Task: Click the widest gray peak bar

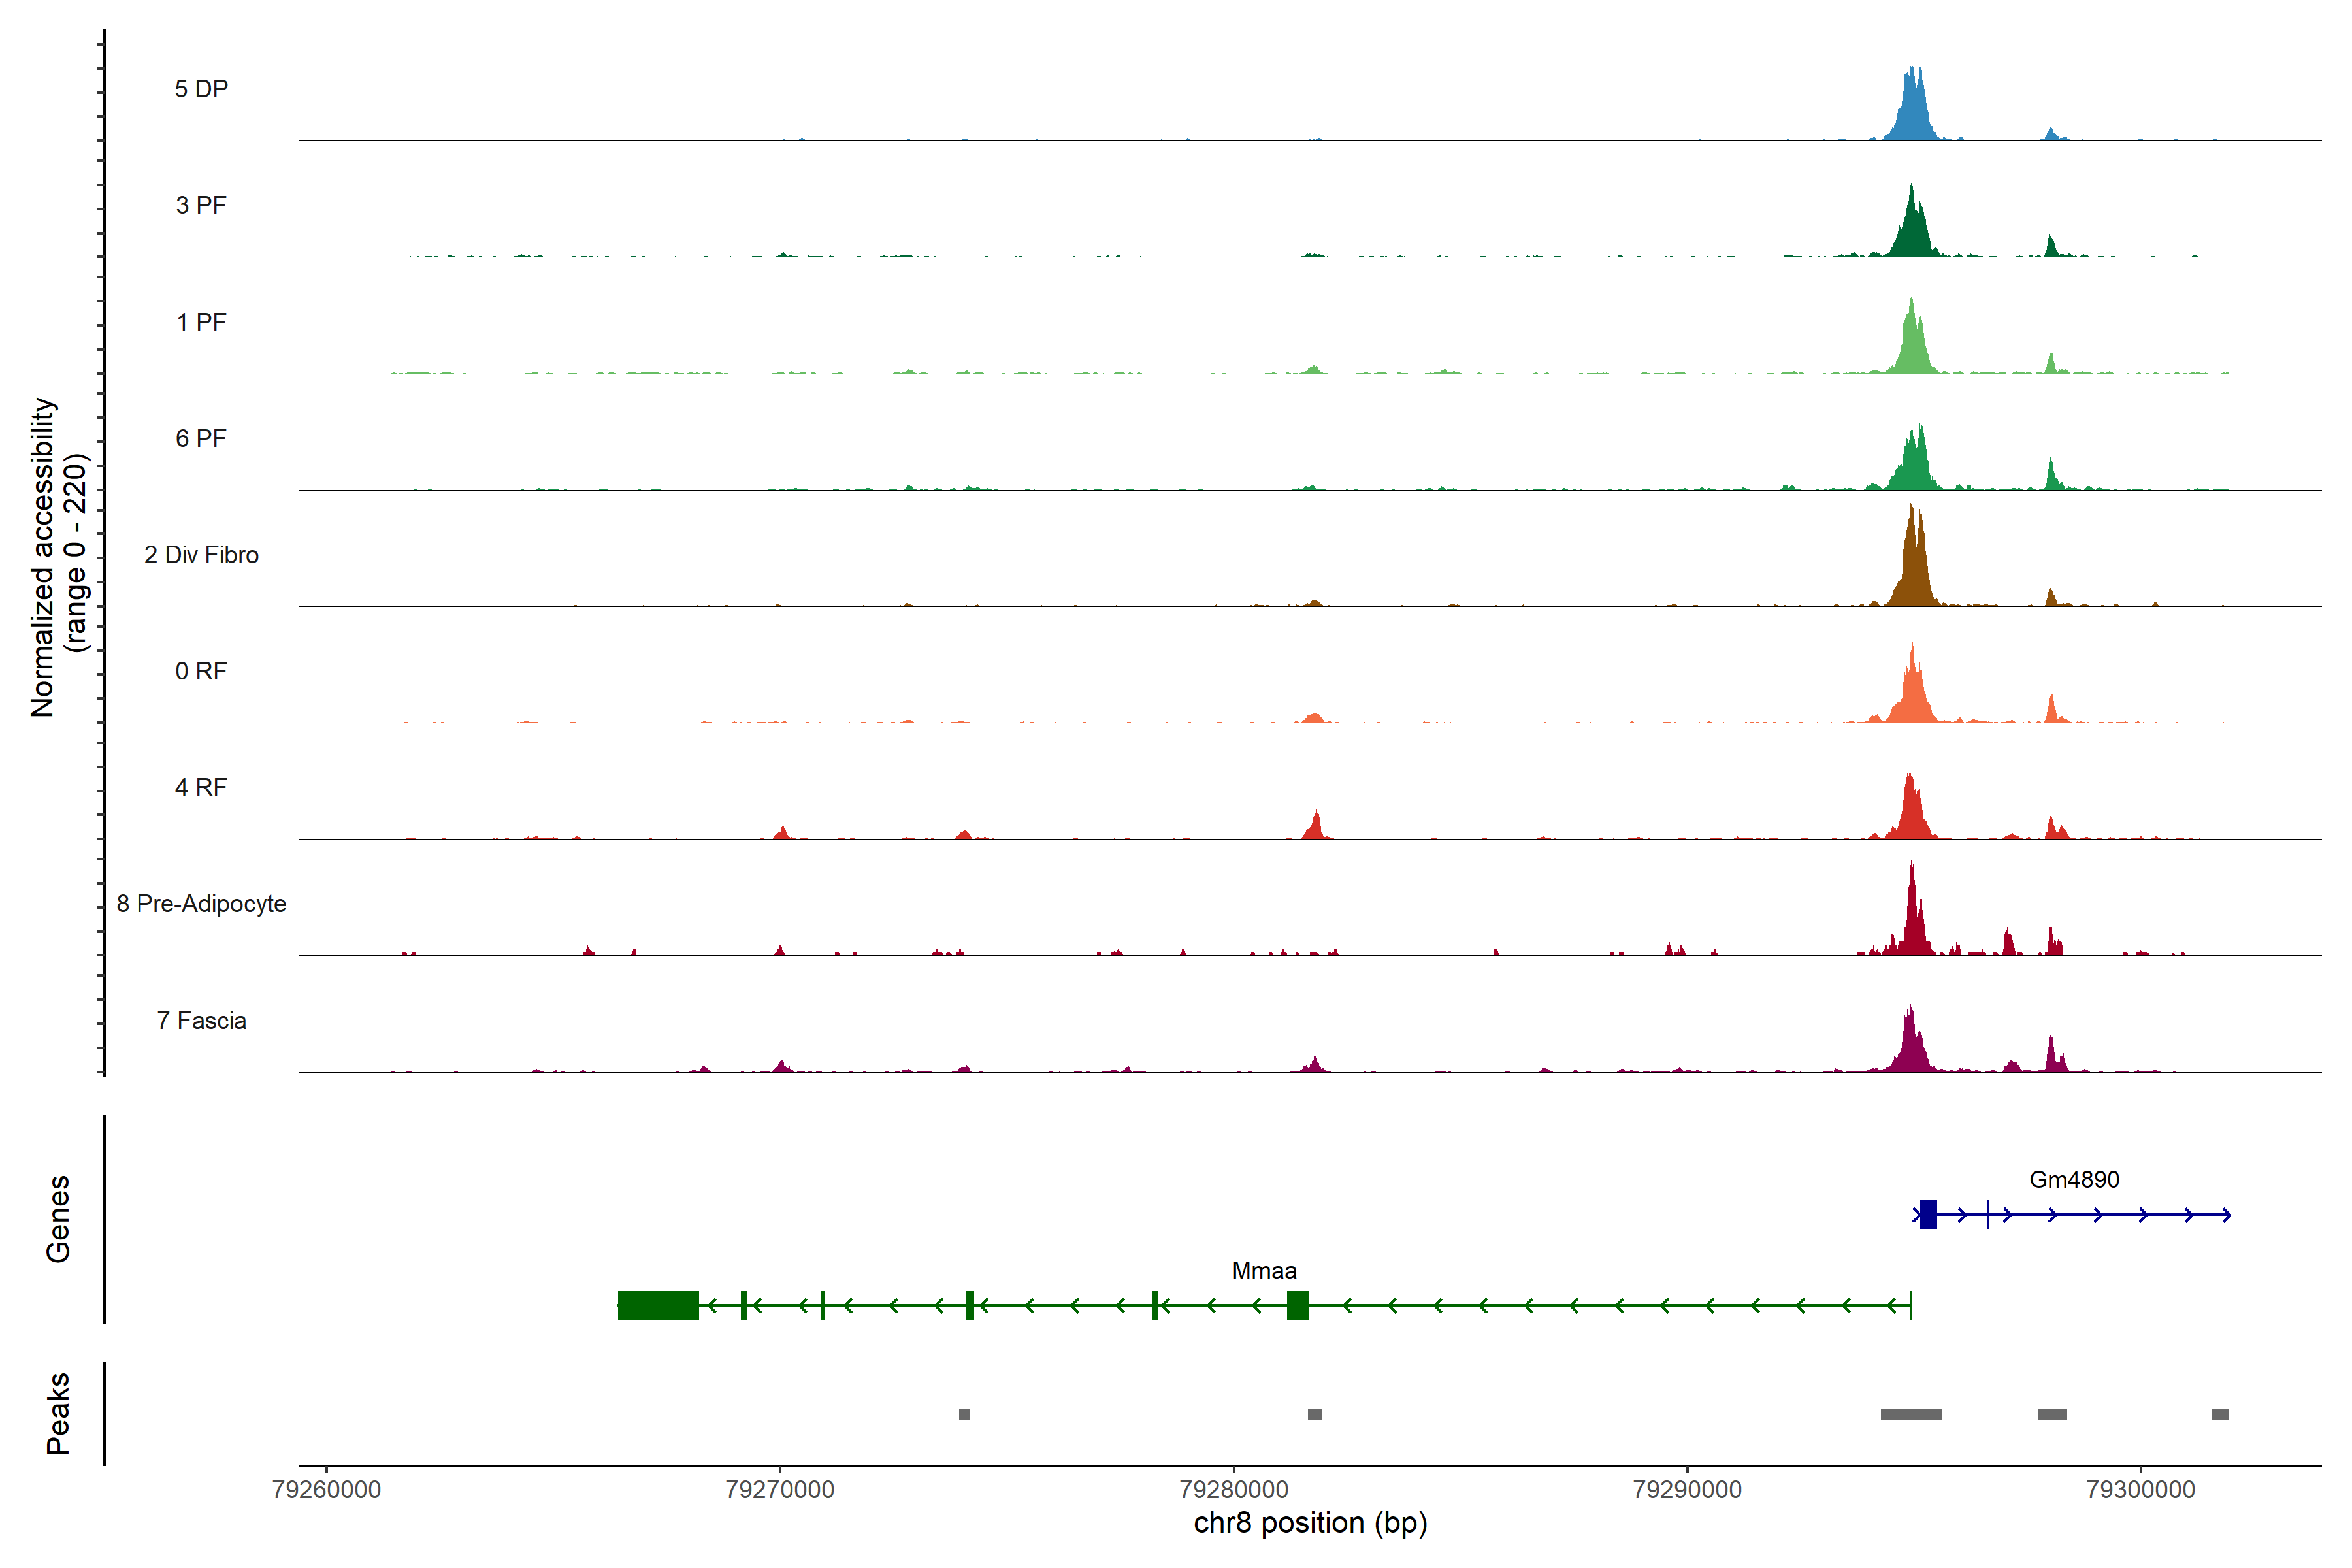Action: [x=1911, y=1414]
